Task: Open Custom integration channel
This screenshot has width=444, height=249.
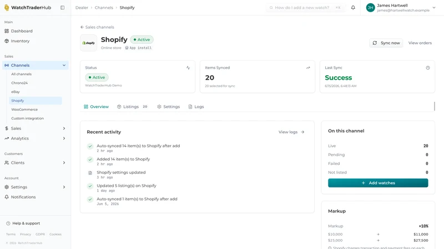Action: click(27, 118)
